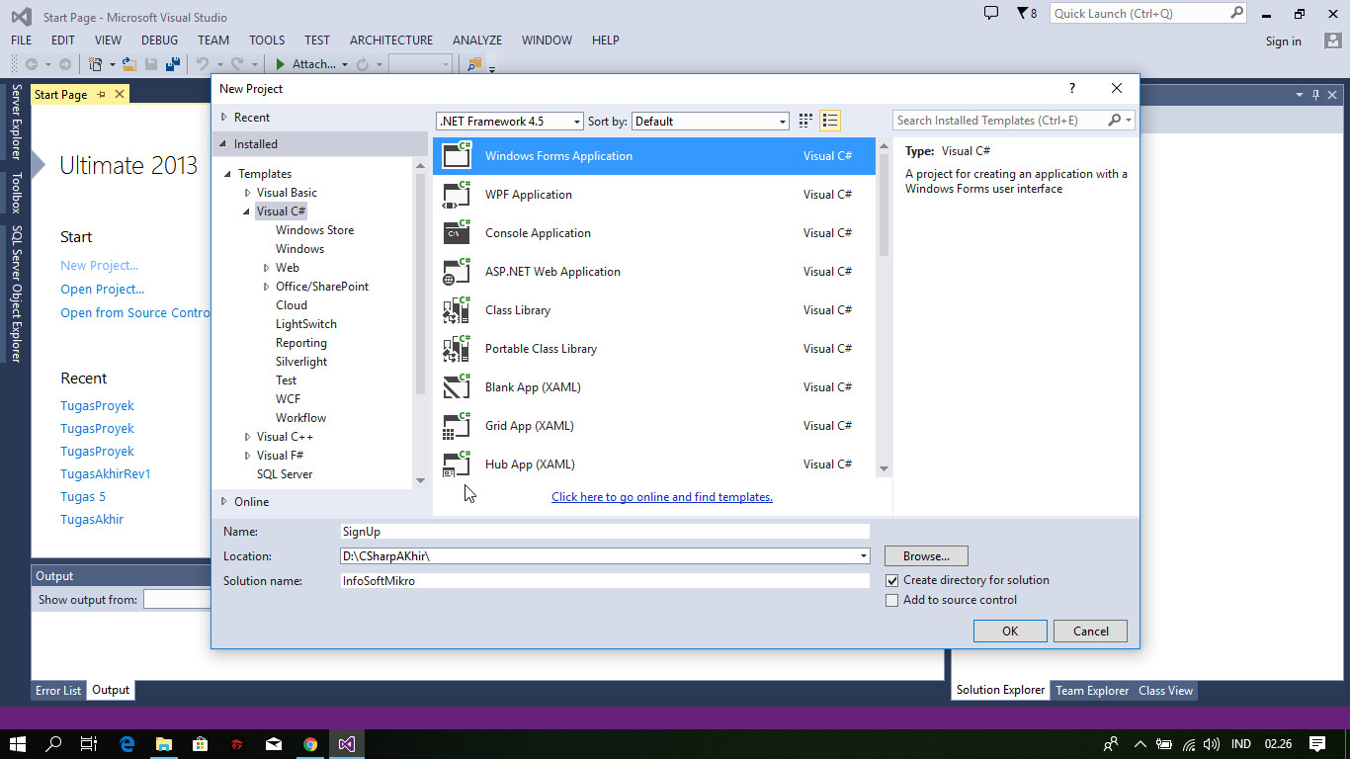Click the Solution name field
This screenshot has height=759, width=1350.
605,581
